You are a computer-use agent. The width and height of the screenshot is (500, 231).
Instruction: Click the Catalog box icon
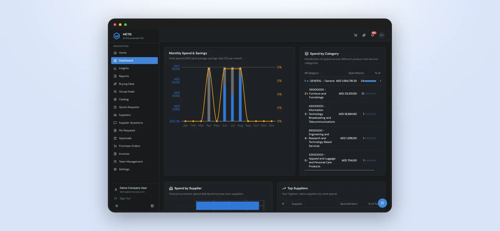click(x=115, y=99)
